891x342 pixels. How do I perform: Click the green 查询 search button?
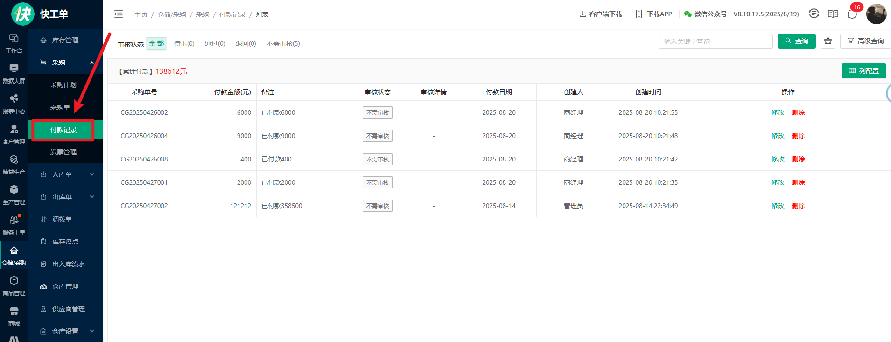click(x=796, y=41)
